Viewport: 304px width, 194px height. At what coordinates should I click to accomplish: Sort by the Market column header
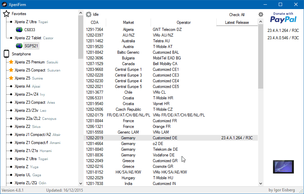(128, 22)
